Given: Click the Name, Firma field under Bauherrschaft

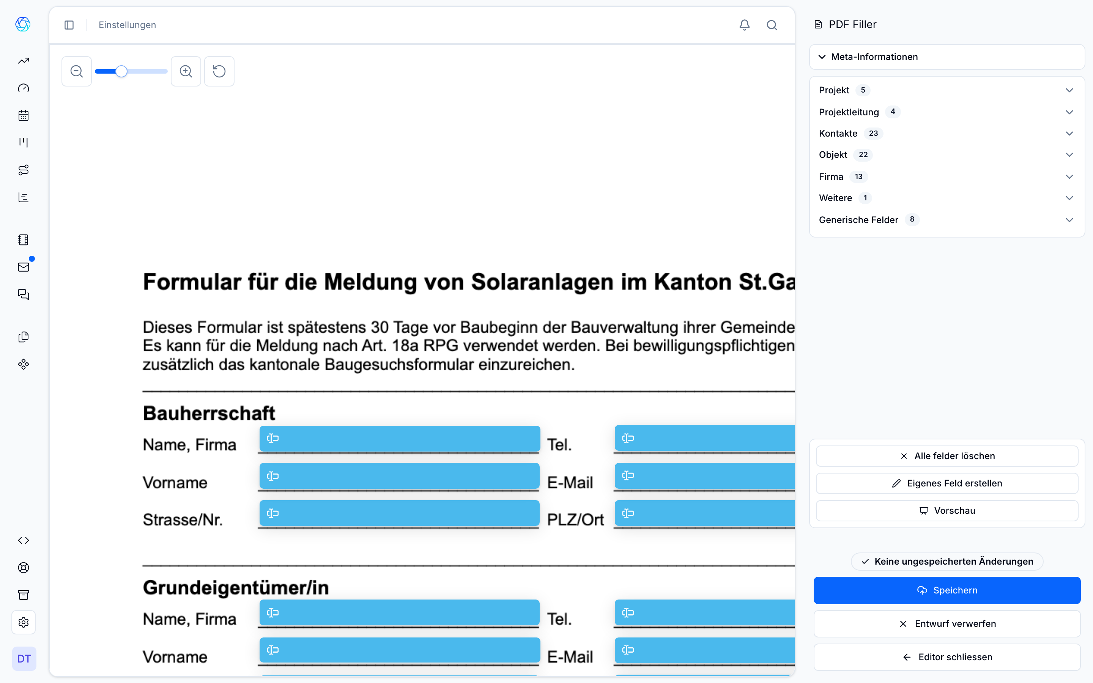Looking at the screenshot, I should 399,439.
